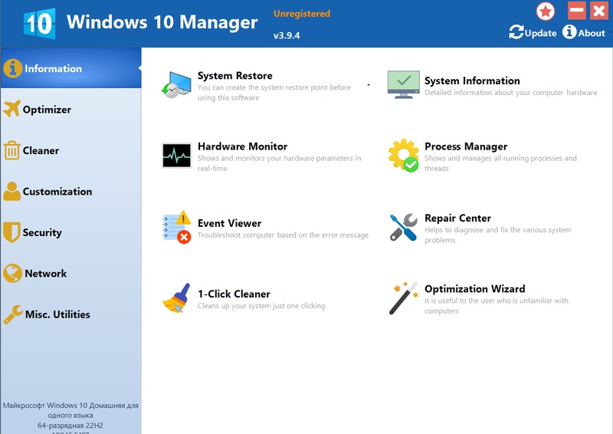Screen dimensions: 613x434
Task: Open the 1-Click Cleaner title link
Action: 234,294
